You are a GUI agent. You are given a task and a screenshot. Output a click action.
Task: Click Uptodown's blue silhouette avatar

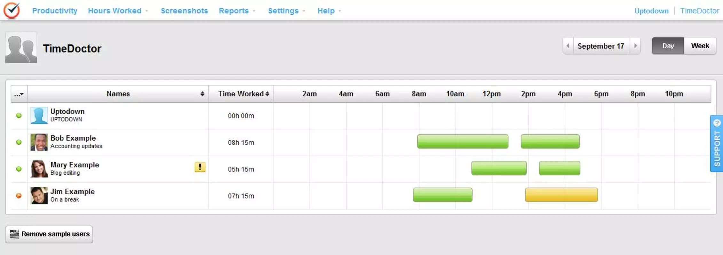click(39, 115)
